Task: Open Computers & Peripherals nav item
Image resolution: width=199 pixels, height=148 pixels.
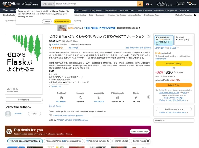Action: (x=165, y=10)
